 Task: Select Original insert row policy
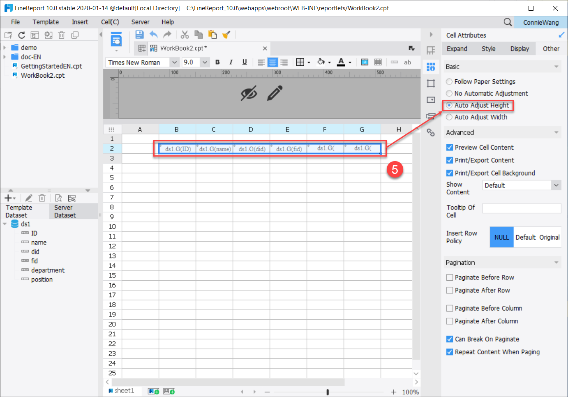[x=550, y=237]
